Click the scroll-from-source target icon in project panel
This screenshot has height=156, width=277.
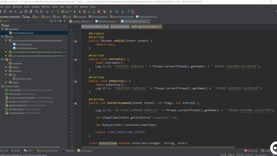(52, 21)
